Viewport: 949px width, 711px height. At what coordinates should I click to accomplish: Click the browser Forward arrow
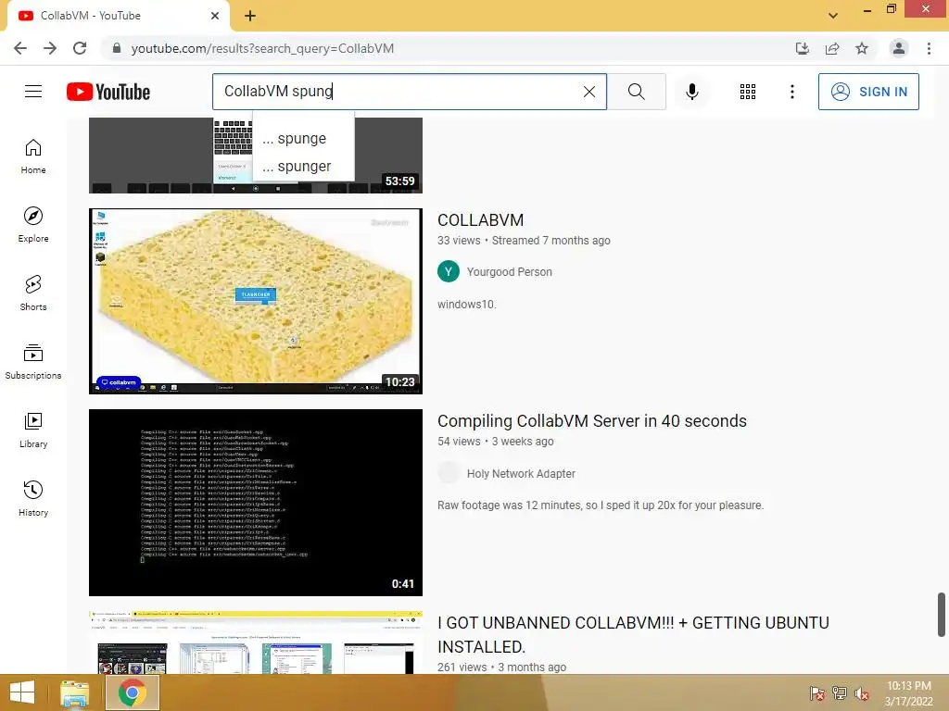click(50, 48)
